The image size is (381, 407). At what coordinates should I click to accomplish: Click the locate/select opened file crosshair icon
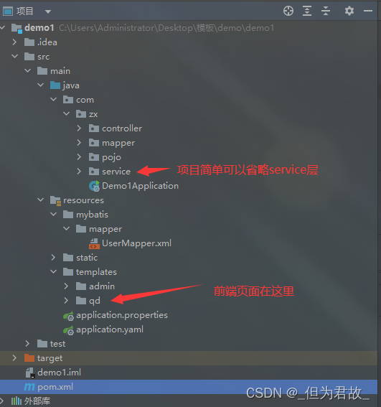(288, 11)
